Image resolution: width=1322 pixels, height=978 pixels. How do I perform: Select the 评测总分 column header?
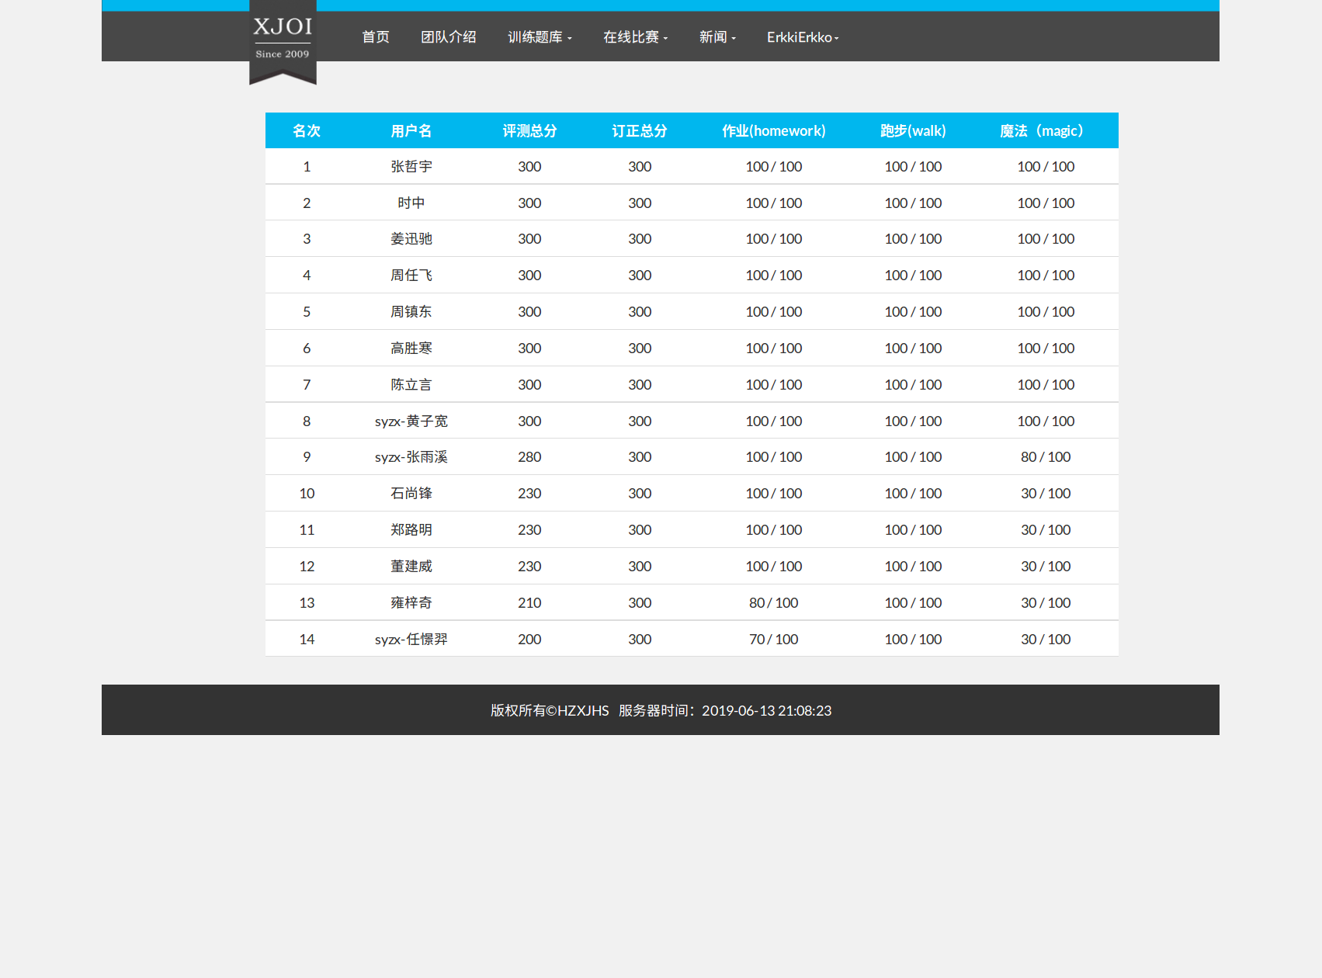pos(529,131)
